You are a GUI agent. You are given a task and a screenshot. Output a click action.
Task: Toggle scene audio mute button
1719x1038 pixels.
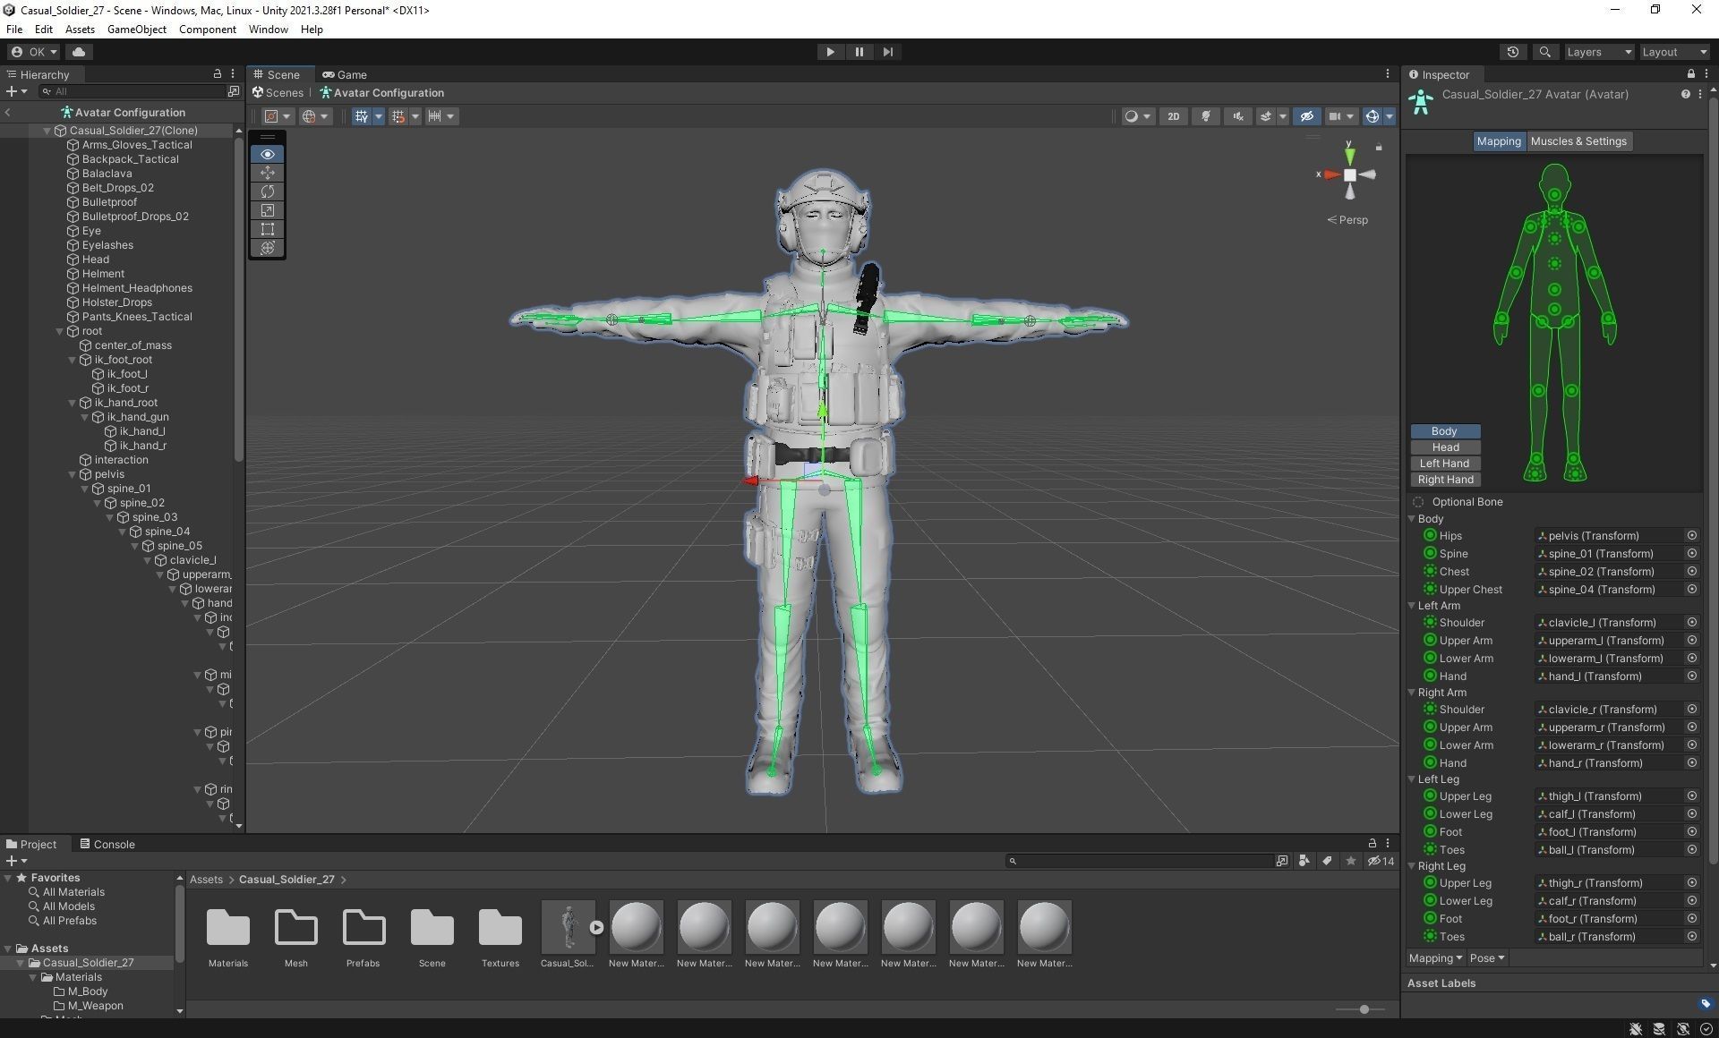pyautogui.click(x=1237, y=116)
